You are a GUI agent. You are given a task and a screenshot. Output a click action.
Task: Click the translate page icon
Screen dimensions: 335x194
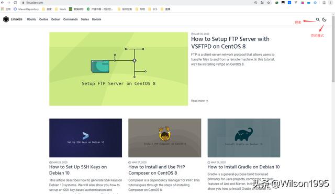tap(262, 3)
